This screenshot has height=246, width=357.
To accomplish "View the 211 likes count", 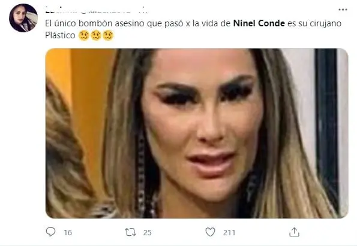I will (x=229, y=233).
